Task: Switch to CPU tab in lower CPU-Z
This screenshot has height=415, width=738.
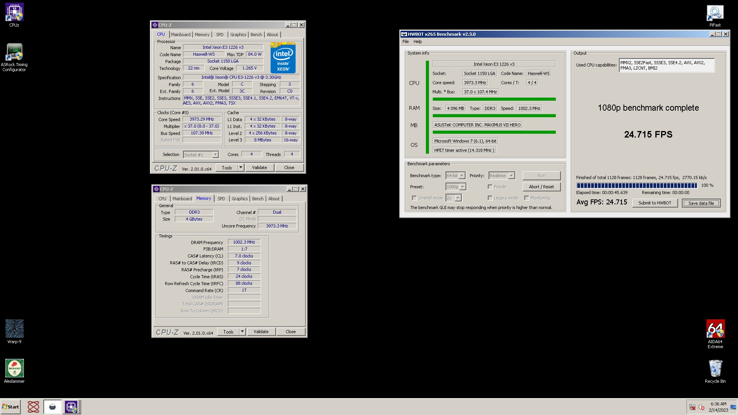Action: point(163,199)
